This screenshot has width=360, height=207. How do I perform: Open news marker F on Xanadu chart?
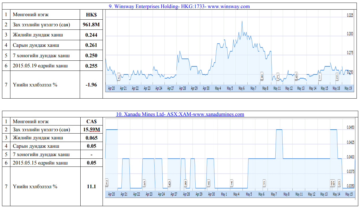(264, 183)
